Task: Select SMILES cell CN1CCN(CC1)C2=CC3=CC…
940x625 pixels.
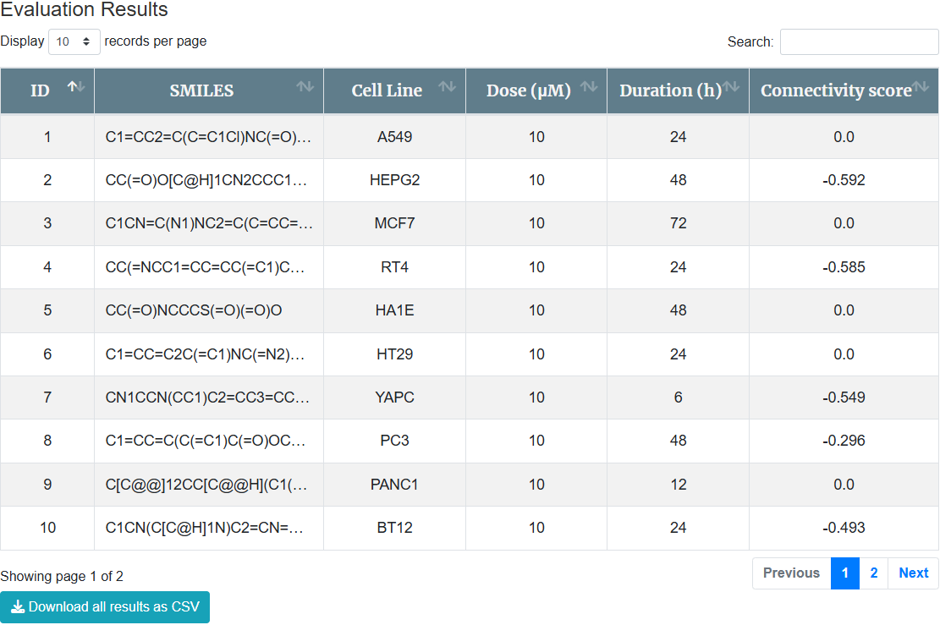Action: [207, 397]
